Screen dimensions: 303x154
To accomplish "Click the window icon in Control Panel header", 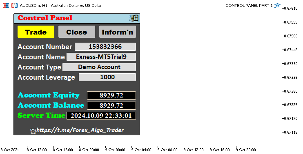I will [x=134, y=18].
